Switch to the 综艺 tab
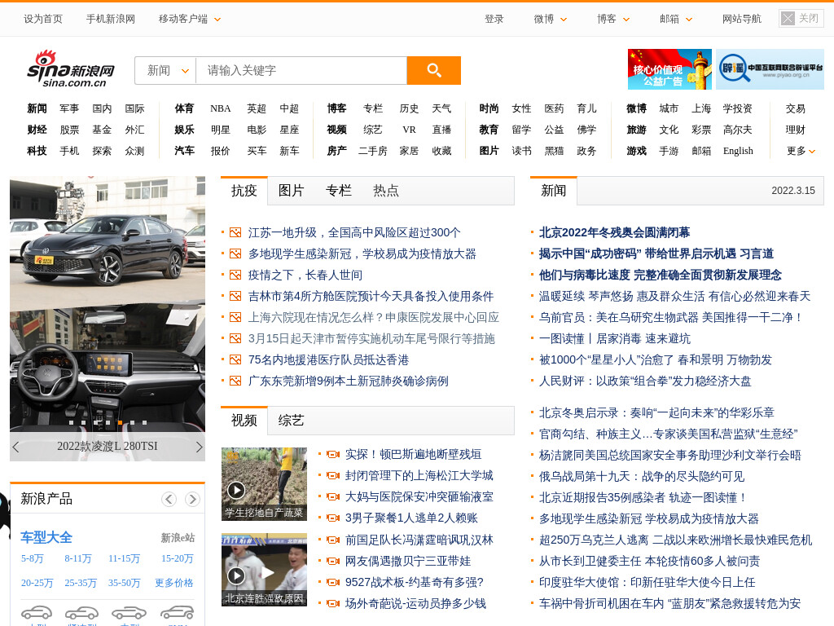 point(291,421)
